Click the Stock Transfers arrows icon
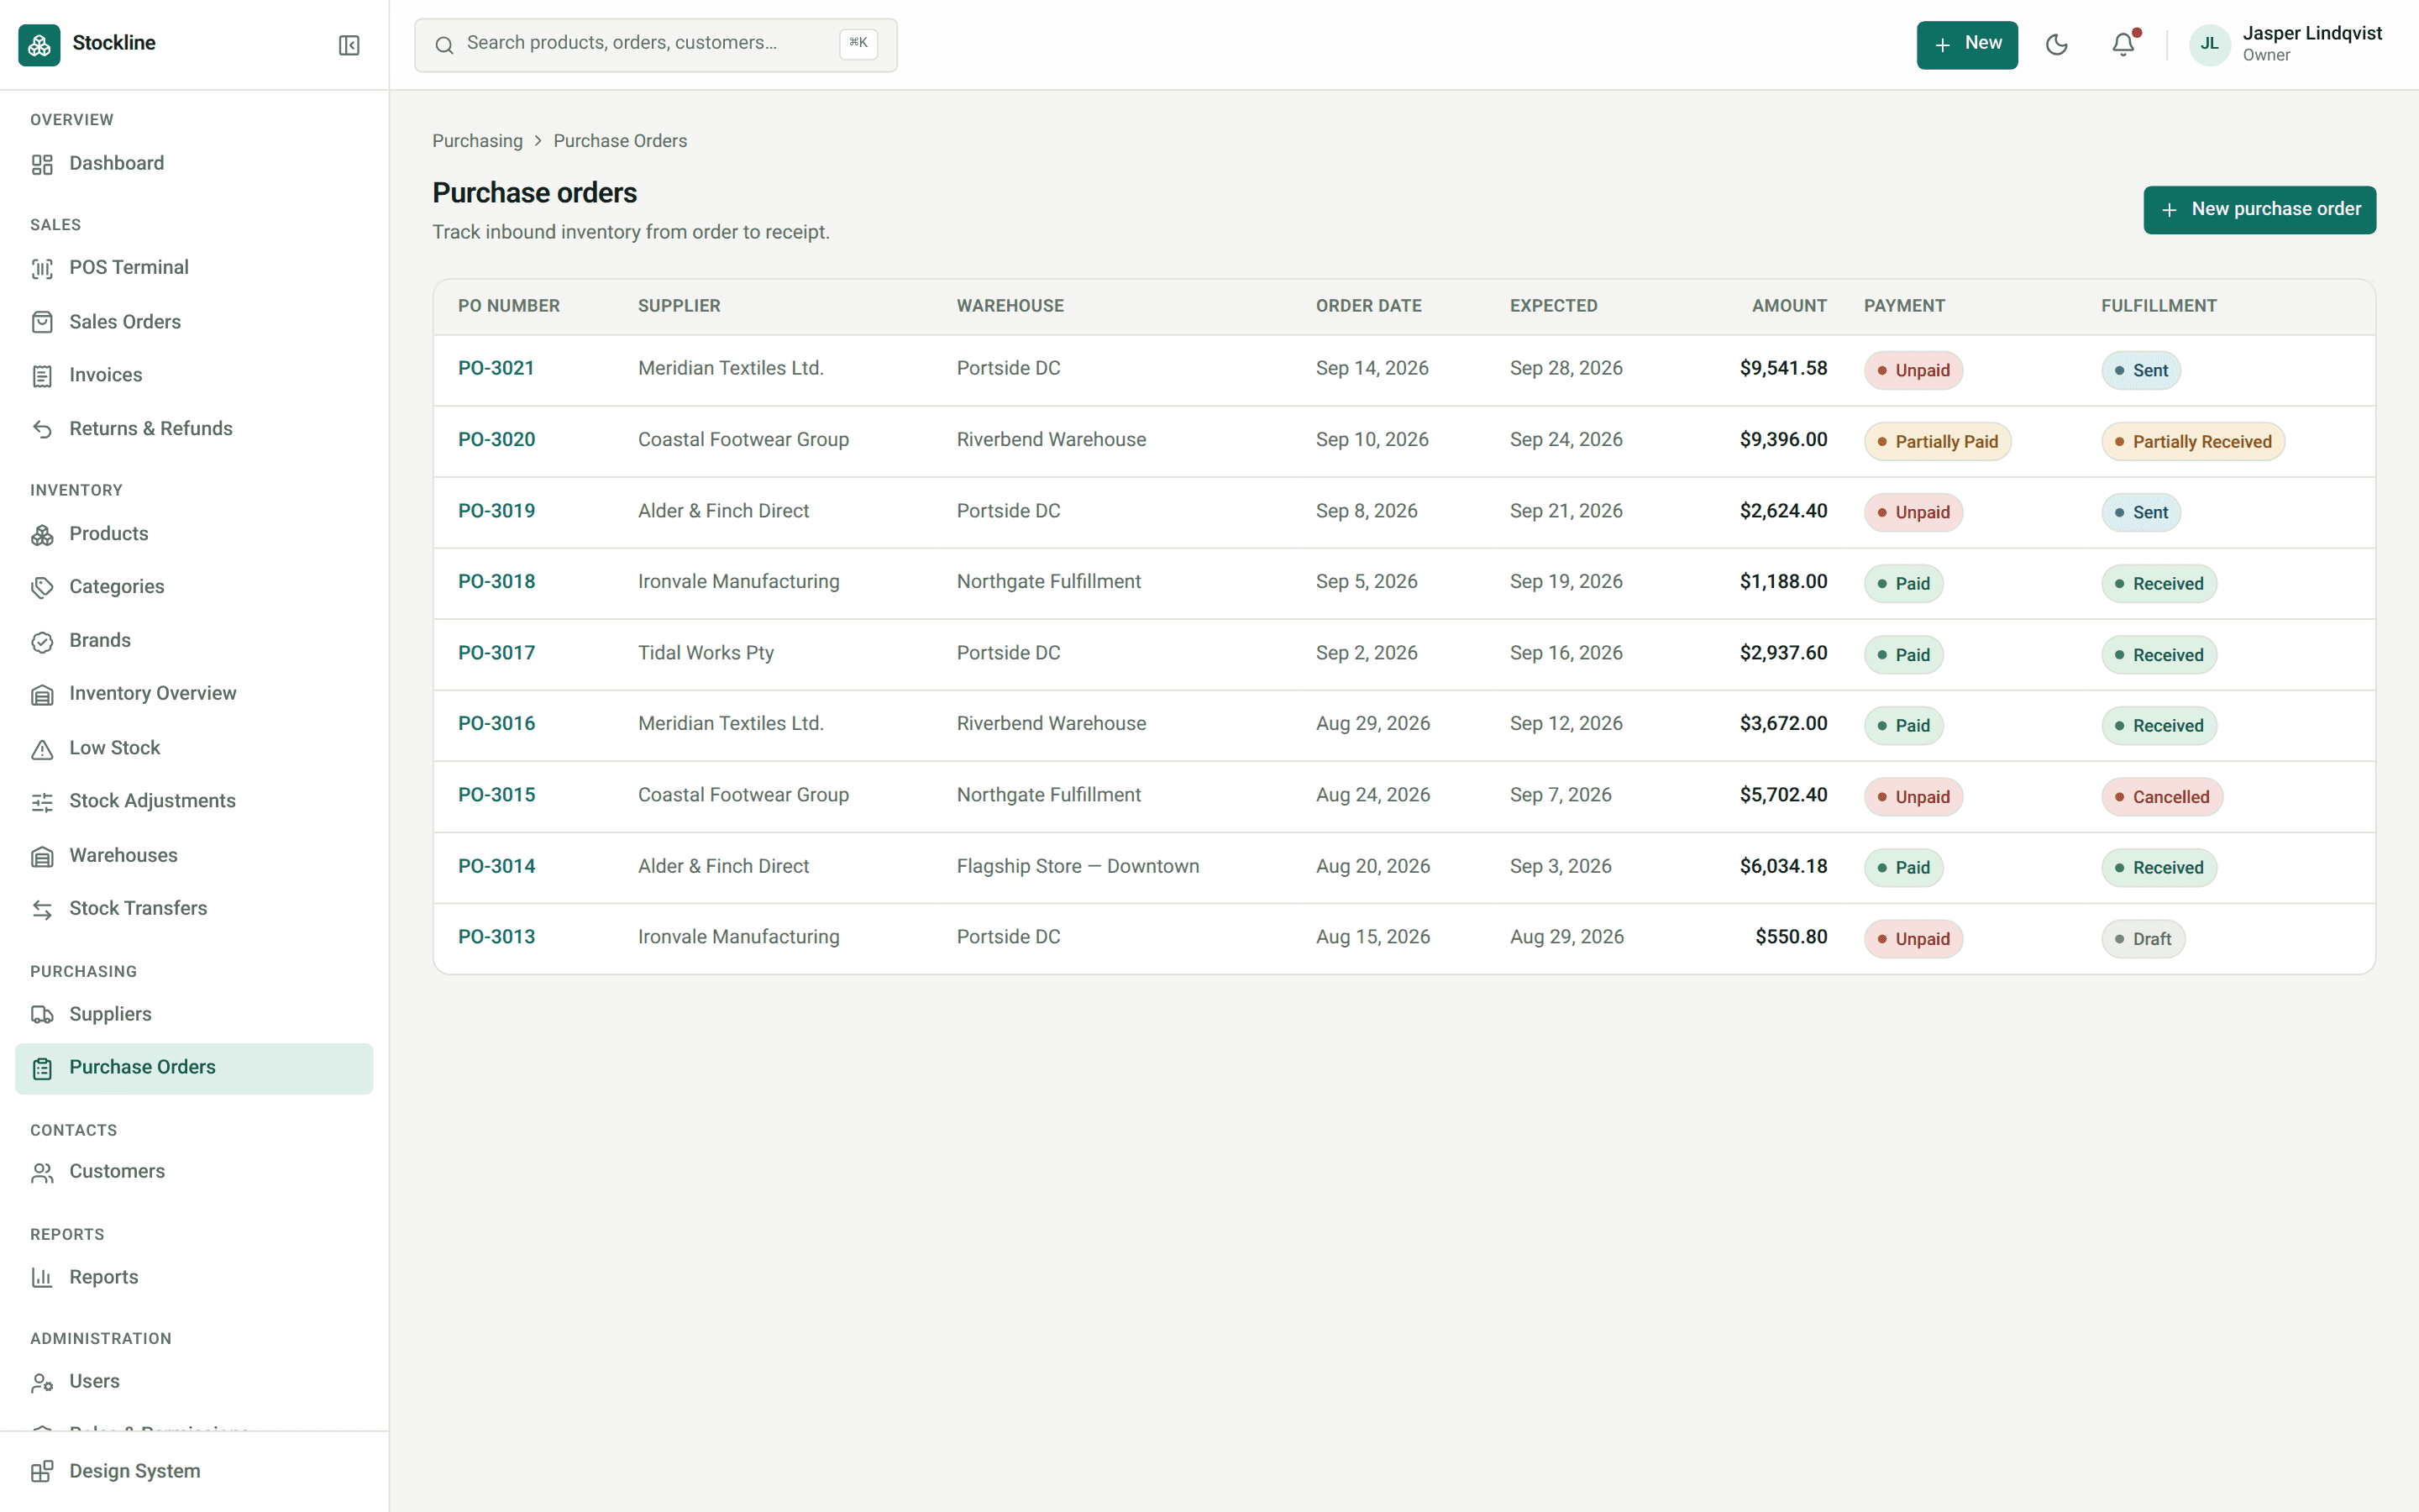The image size is (2419, 1512). (x=42, y=909)
